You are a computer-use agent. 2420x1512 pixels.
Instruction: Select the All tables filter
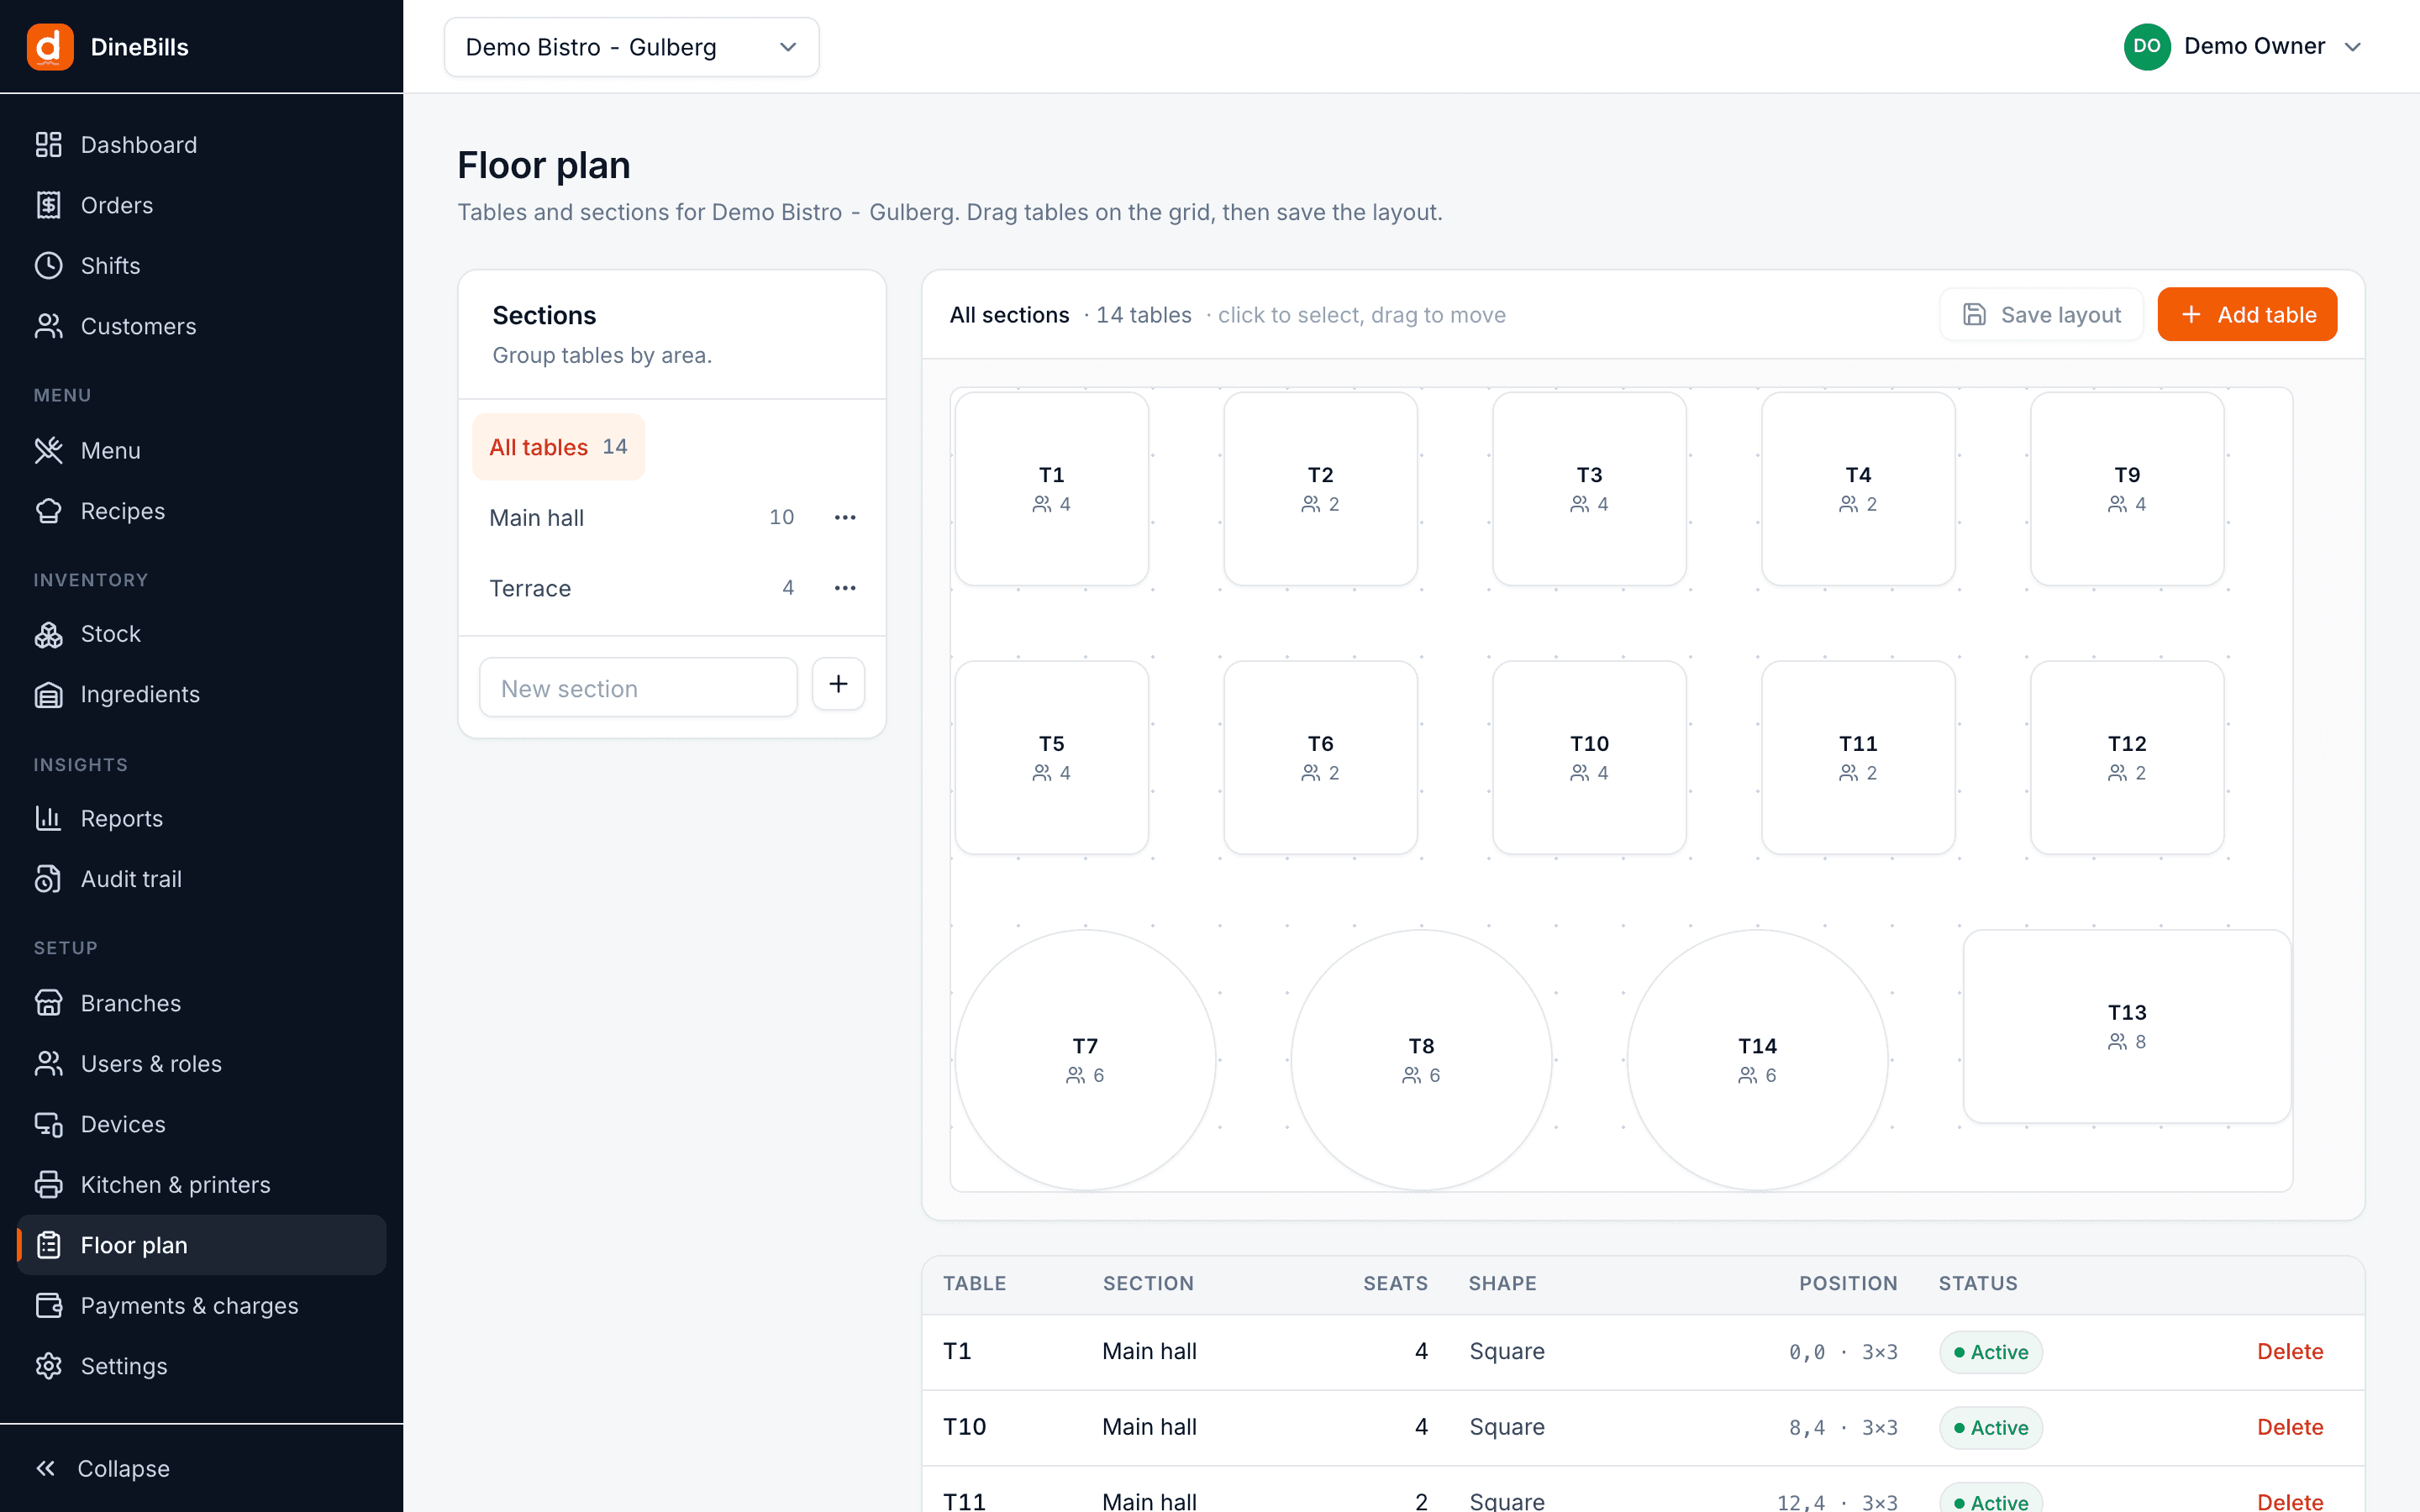coord(558,447)
